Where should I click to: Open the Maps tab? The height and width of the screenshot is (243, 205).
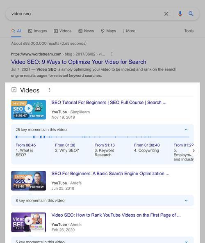(x=108, y=31)
